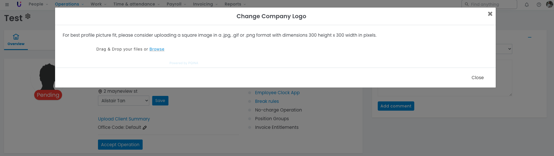Close the Change Company Logo dialog with X

pyautogui.click(x=490, y=14)
